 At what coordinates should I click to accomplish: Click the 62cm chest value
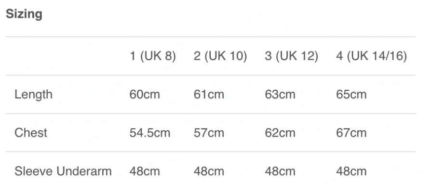tap(280, 133)
